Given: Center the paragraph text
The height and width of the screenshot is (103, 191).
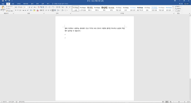Looking at the screenshot, I should coord(49,10).
